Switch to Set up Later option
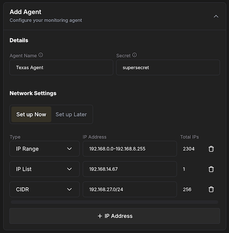The width and height of the screenshot is (229, 233). pyautogui.click(x=71, y=114)
